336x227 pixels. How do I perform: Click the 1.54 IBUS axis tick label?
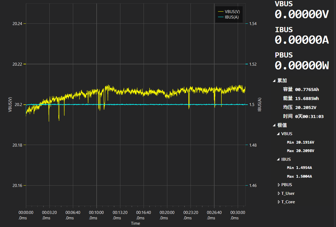pyautogui.click(x=253, y=24)
